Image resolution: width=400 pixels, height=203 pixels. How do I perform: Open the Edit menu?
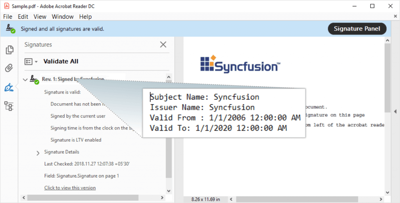(x=23, y=16)
